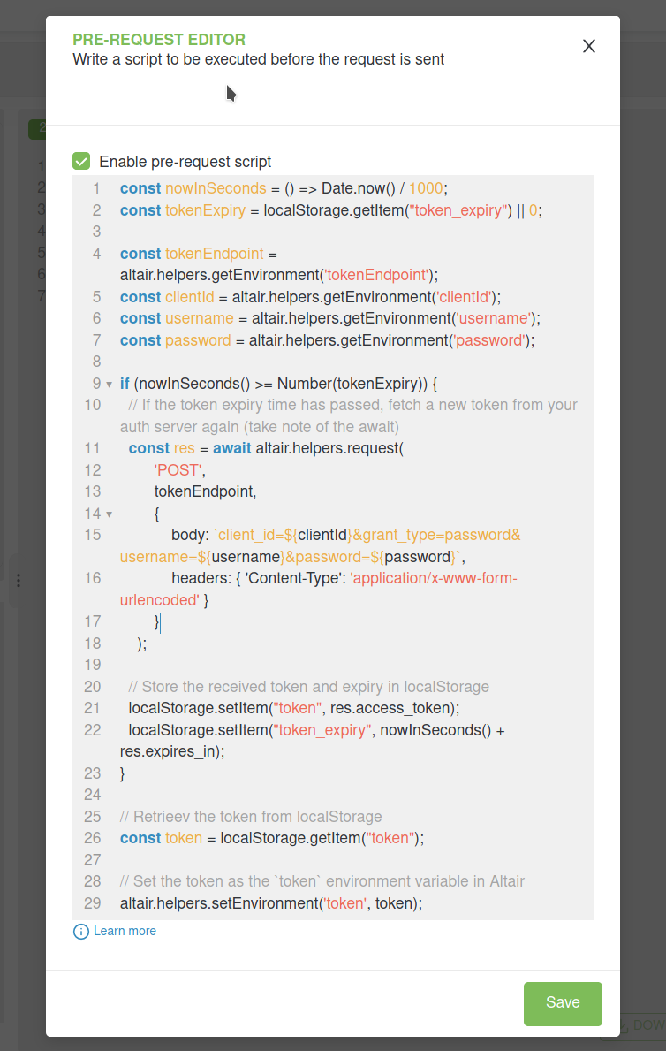The width and height of the screenshot is (666, 1051).
Task: Click the info icon next to Learn more
Action: pyautogui.click(x=81, y=931)
